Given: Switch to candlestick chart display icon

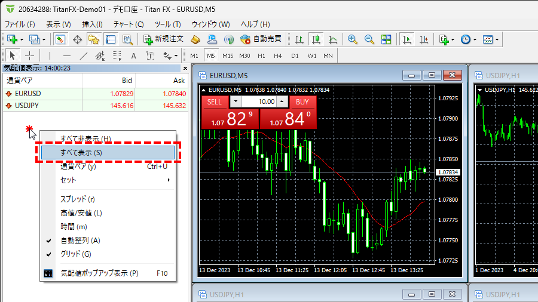Looking at the screenshot, I should click(x=316, y=39).
